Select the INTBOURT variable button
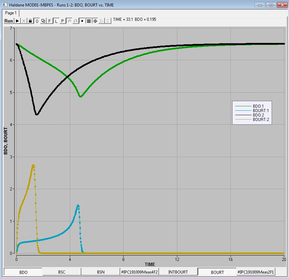The image size is (289, 279). point(178,272)
